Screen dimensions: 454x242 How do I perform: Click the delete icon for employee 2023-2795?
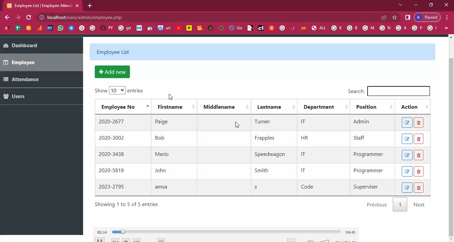click(418, 188)
